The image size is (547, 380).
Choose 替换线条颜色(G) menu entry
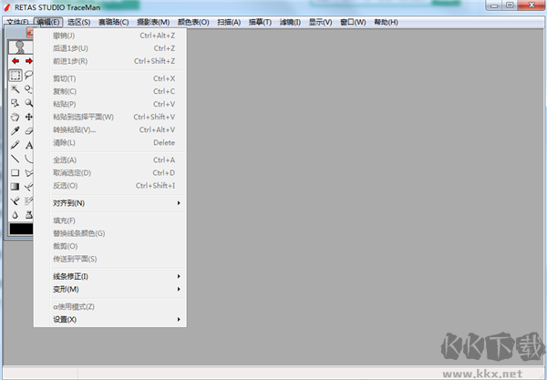[110, 233]
